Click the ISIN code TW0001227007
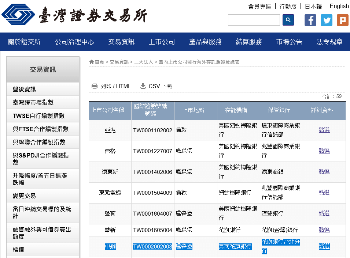The width and height of the screenshot is (350, 258). (x=153, y=151)
